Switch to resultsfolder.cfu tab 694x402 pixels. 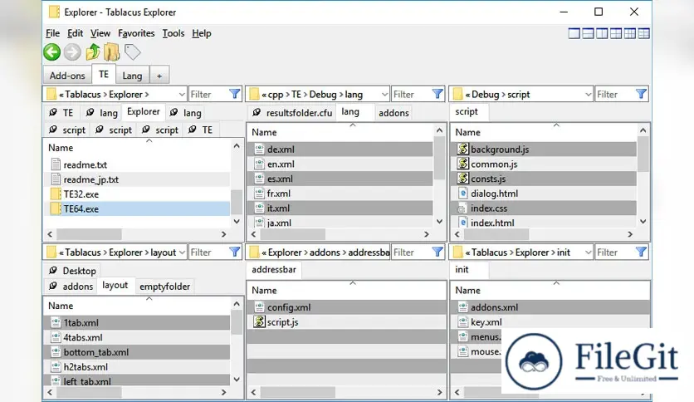[292, 112]
